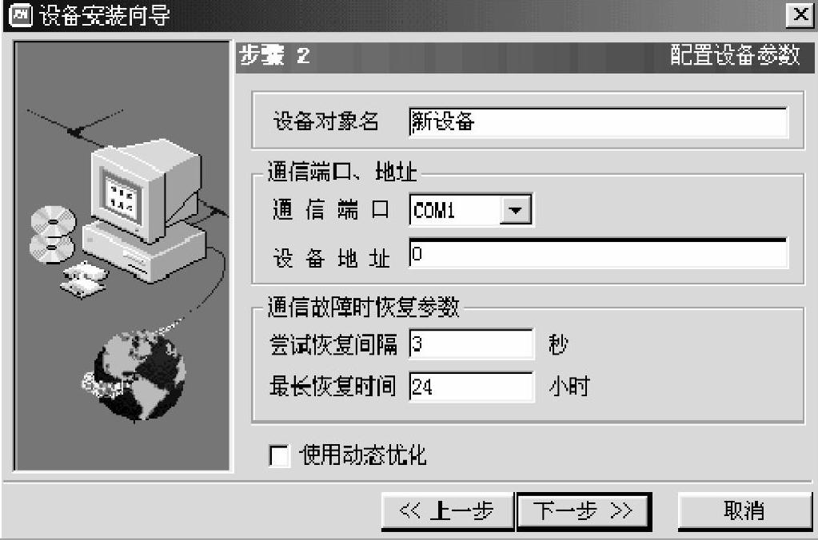Image resolution: width=818 pixels, height=540 pixels.
Task: Enable the 使用动态优化 checkbox
Action: pyautogui.click(x=279, y=455)
